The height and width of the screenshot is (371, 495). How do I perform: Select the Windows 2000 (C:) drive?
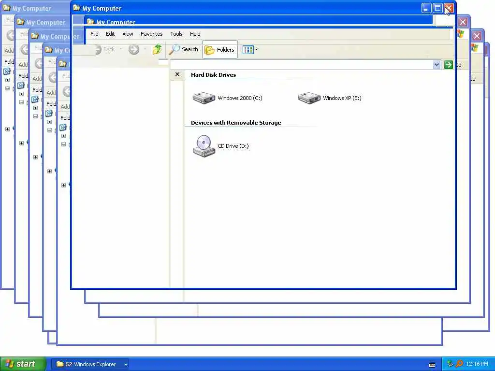[227, 98]
